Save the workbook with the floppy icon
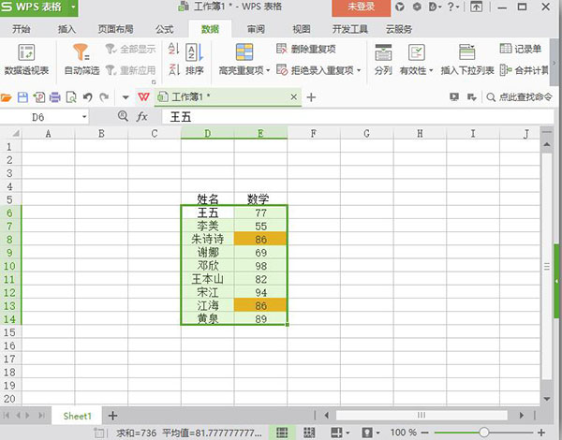Viewport: 562px width, 440px height. [22, 97]
